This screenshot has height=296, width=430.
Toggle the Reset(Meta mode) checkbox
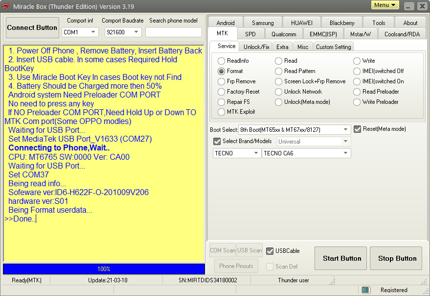pos(357,129)
